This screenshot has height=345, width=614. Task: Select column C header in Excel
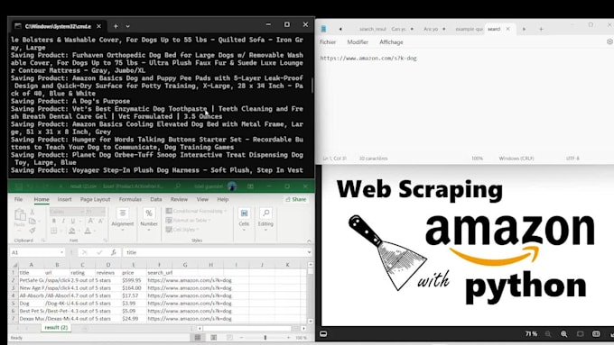pyautogui.click(x=82, y=265)
